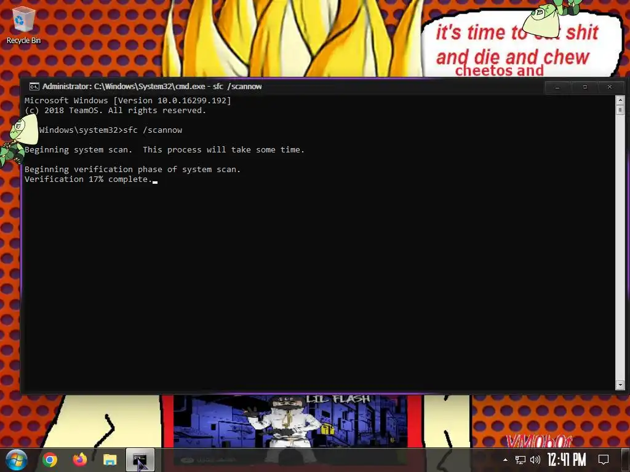The image size is (630, 472).
Task: Click the console scrollbar thumb
Action: click(x=620, y=109)
